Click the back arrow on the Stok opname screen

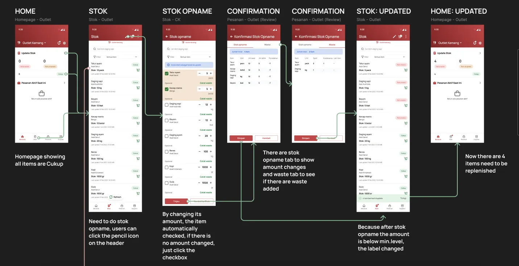pos(167,37)
